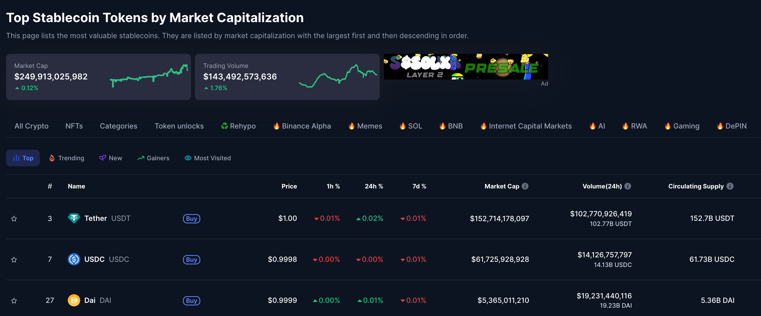Click the Rehypo recycle icon
Screen dimensions: 761x316
[224, 126]
